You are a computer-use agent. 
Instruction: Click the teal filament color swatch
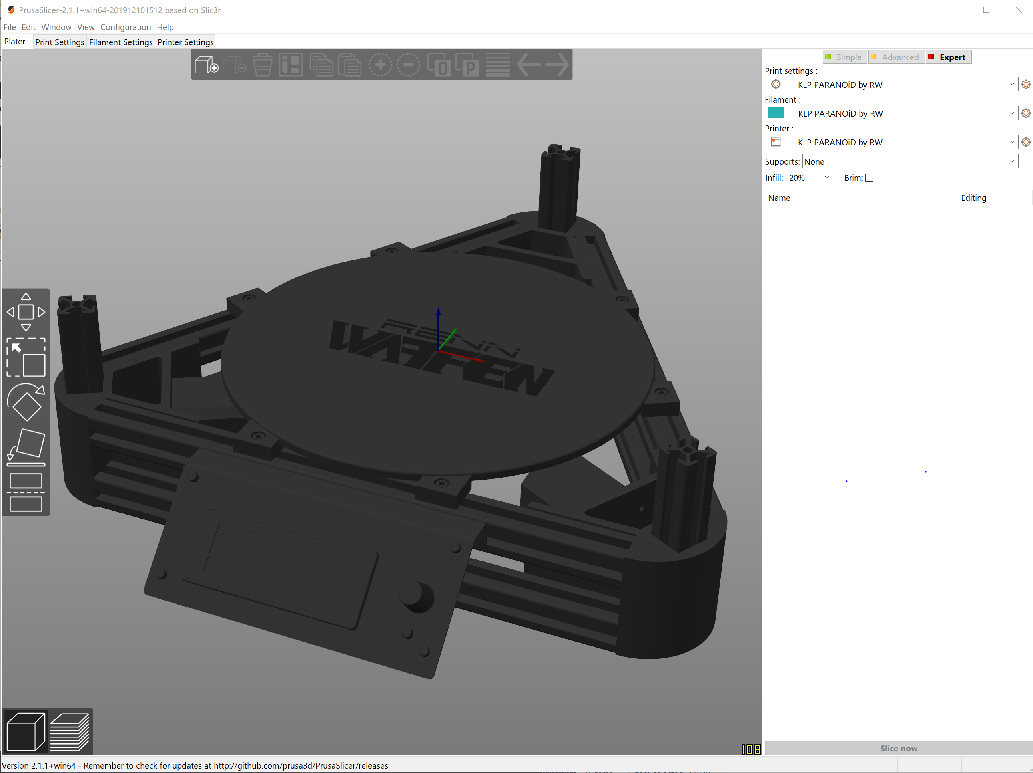point(776,113)
